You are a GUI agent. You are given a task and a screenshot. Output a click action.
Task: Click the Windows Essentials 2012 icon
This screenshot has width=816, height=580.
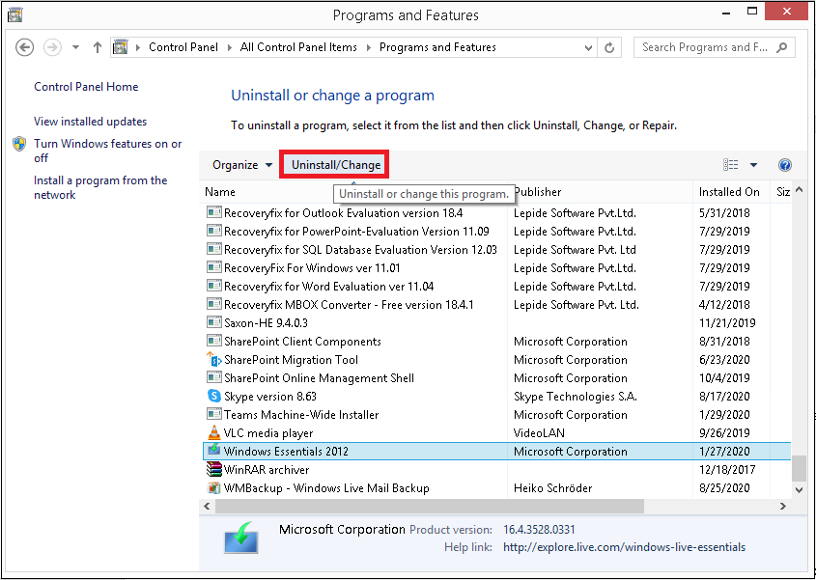tap(213, 451)
